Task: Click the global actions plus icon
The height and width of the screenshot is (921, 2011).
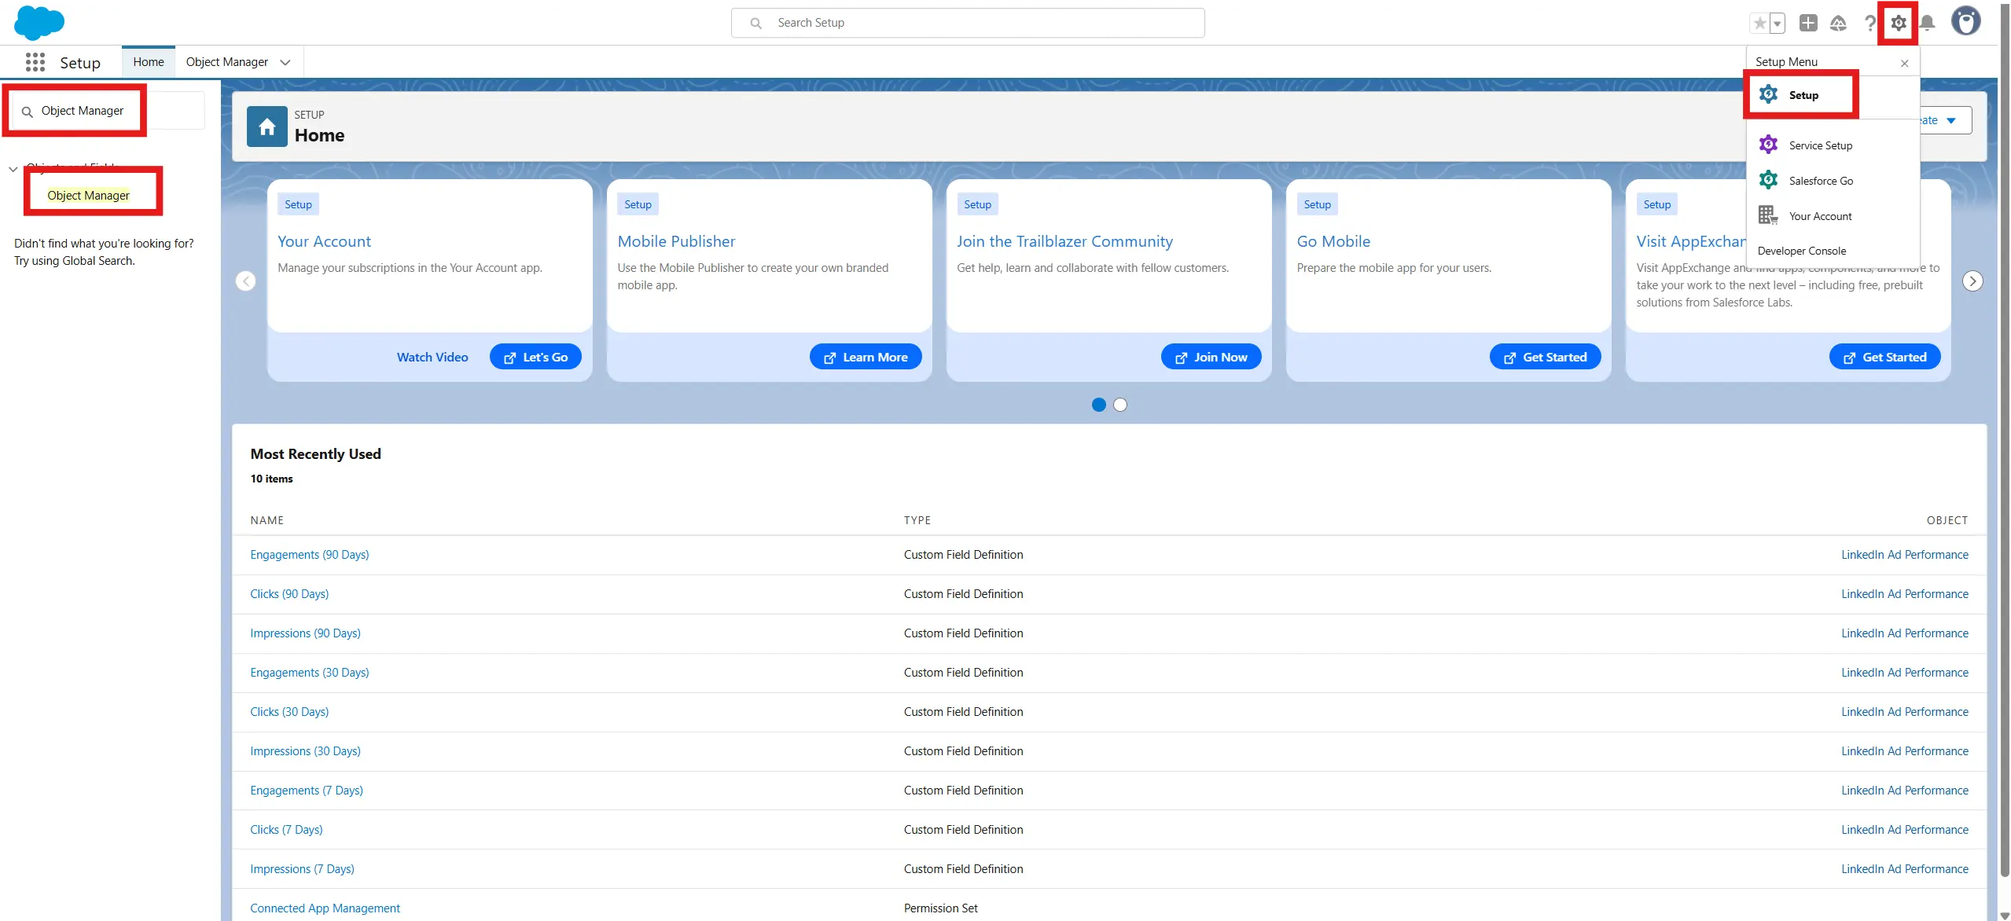Action: click(x=1807, y=23)
